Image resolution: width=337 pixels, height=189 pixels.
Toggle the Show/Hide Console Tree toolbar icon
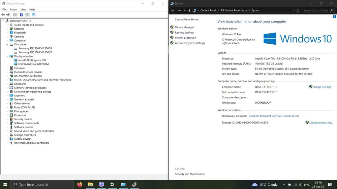15,14
